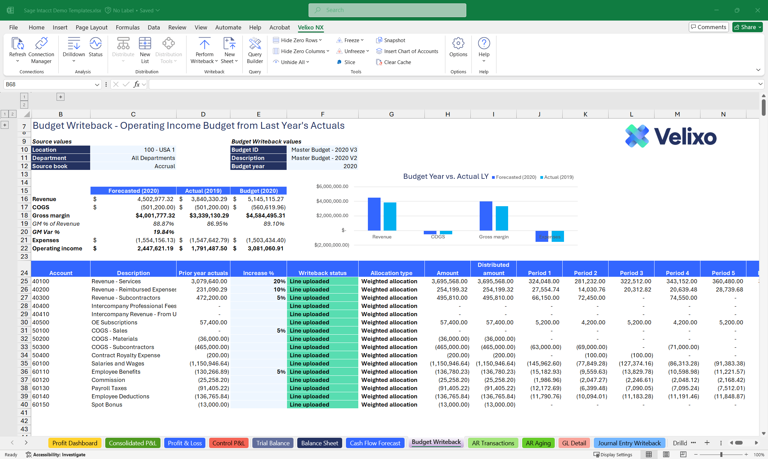768x459 pixels.
Task: Collapse the ribbon with the chevron
Action: click(758, 70)
